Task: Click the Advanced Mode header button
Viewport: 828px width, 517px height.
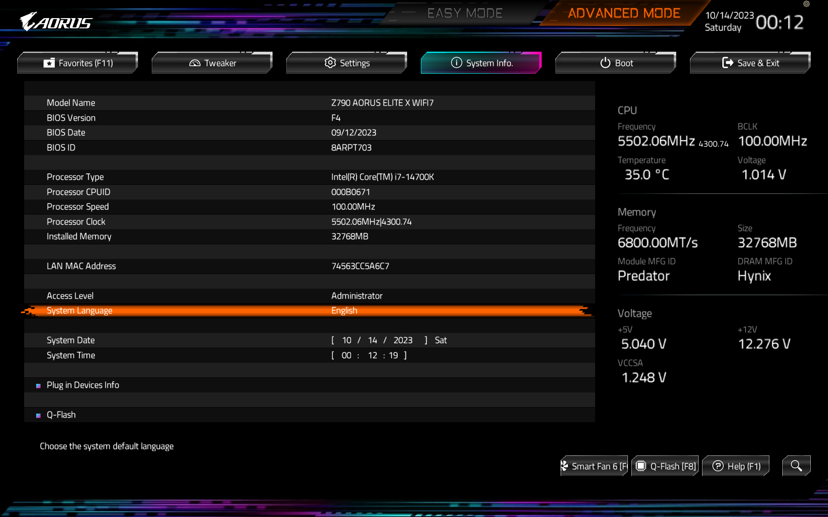Action: pyautogui.click(x=624, y=13)
